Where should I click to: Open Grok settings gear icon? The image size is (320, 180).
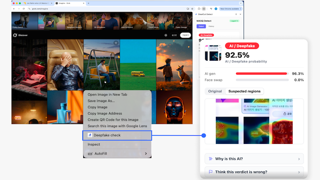(x=166, y=35)
